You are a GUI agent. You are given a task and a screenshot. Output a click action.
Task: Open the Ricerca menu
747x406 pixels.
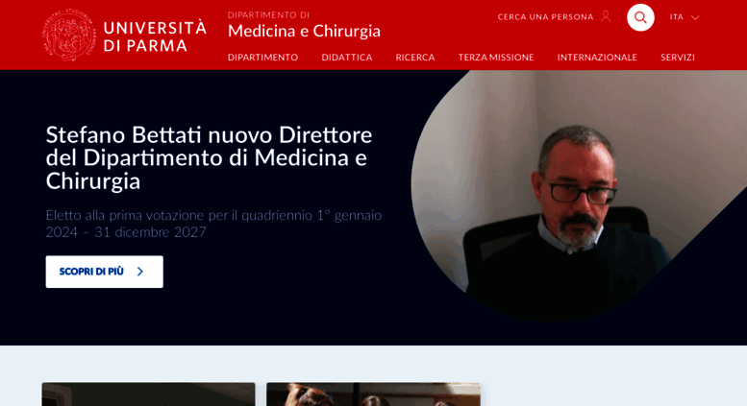(415, 58)
